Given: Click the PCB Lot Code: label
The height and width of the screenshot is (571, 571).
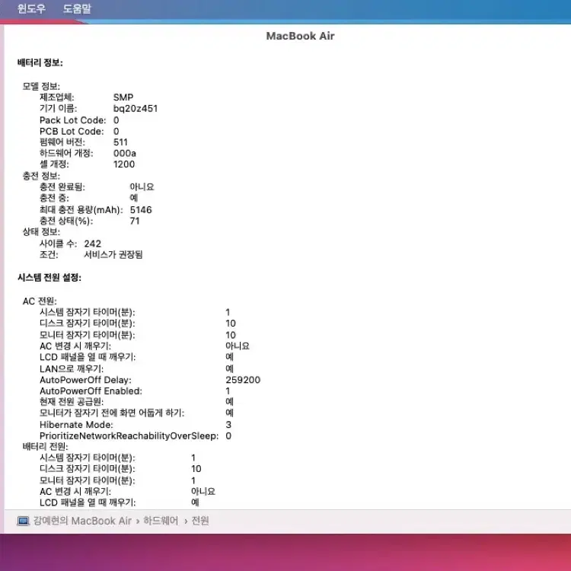Looking at the screenshot, I should [72, 131].
